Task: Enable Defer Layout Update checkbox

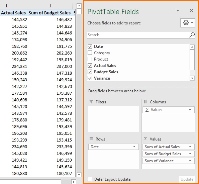Action: pos(90,179)
